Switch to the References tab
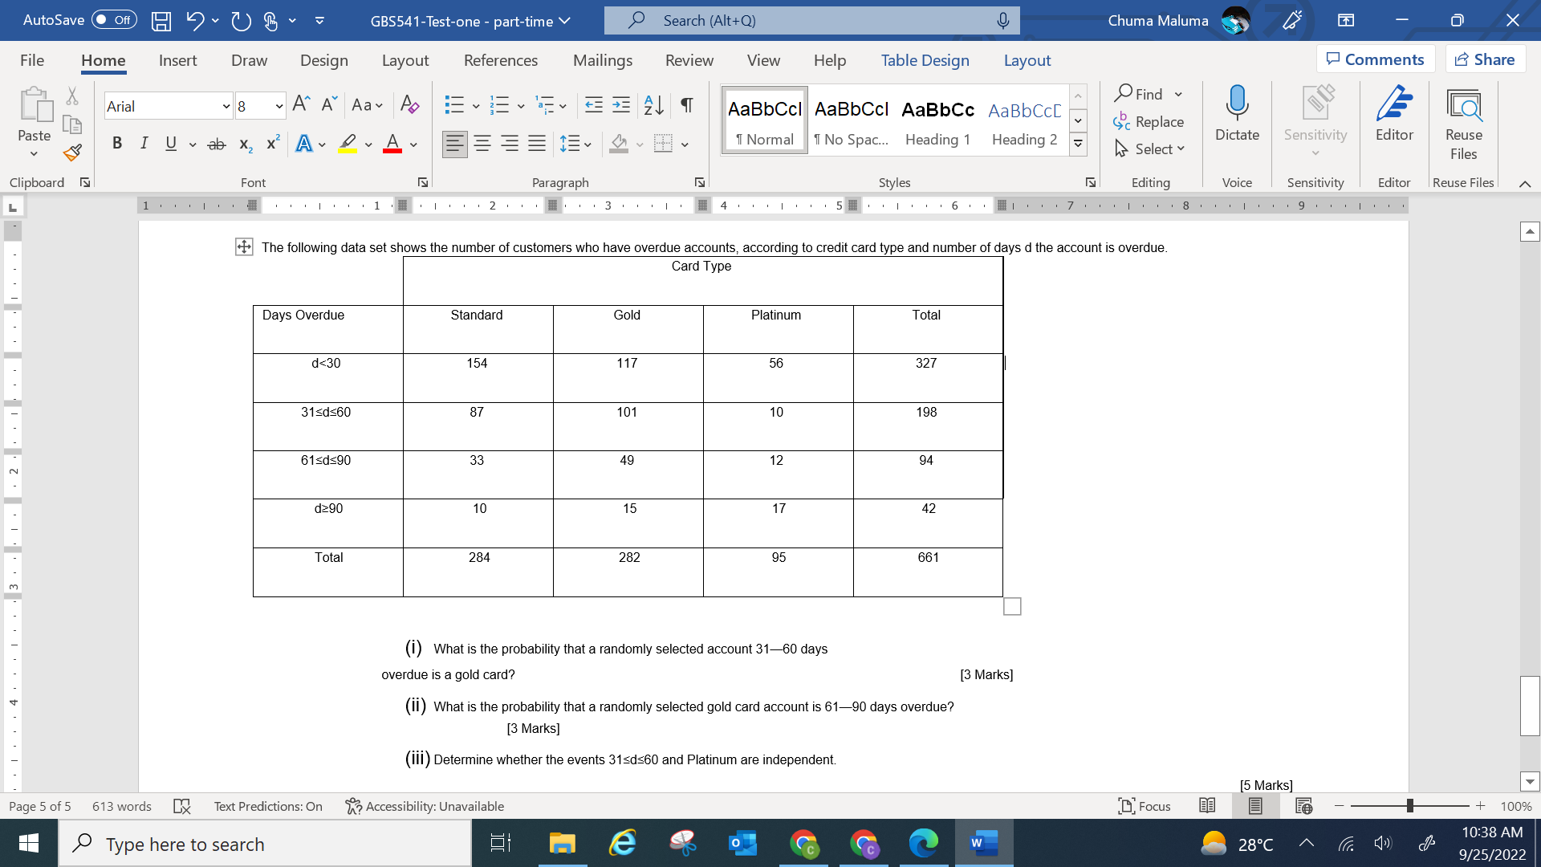 coord(501,60)
